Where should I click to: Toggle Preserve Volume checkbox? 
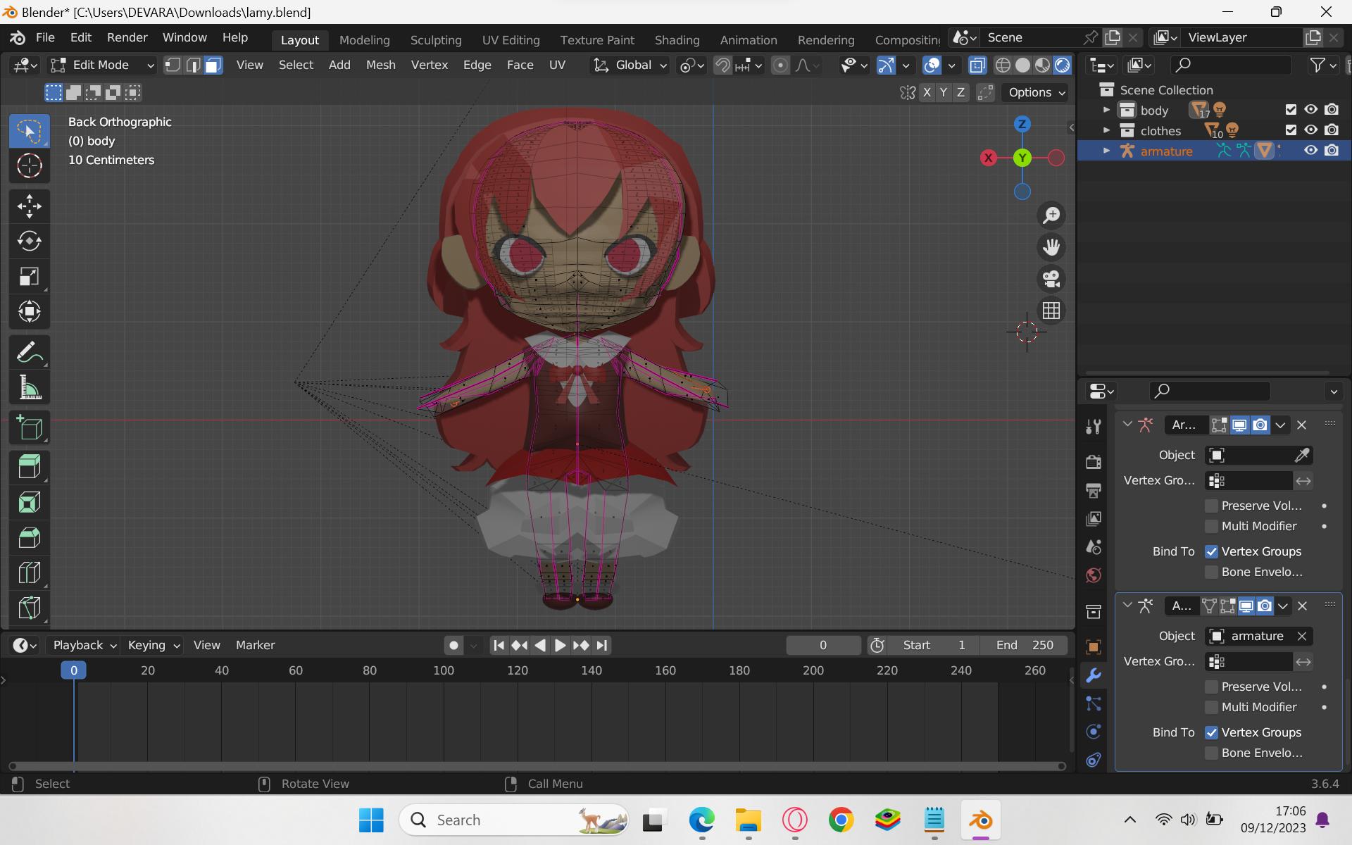1211,506
